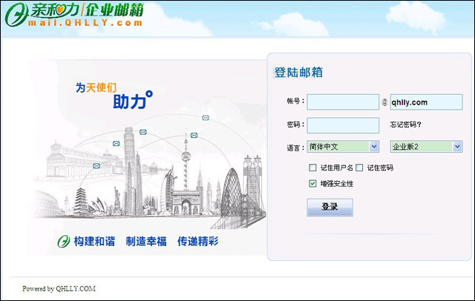Image resolution: width=475 pixels, height=301 pixels.
Task: Tick the 记住密码 checkbox
Action: (x=360, y=168)
